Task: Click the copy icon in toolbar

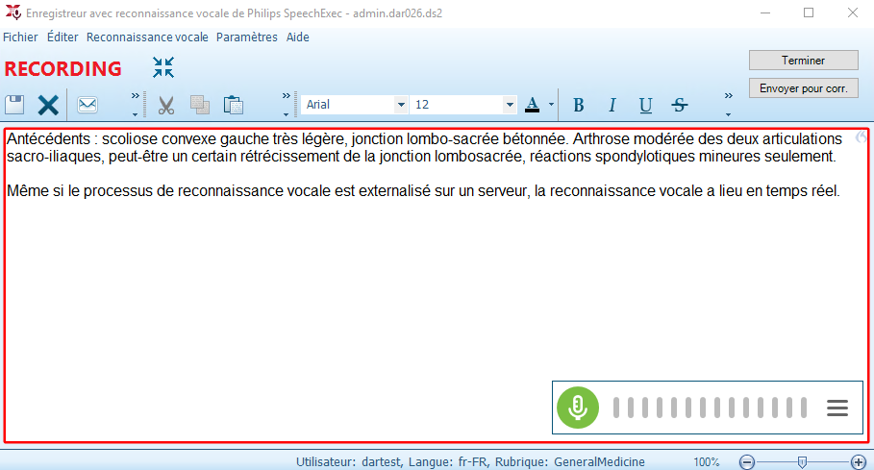Action: coord(200,105)
